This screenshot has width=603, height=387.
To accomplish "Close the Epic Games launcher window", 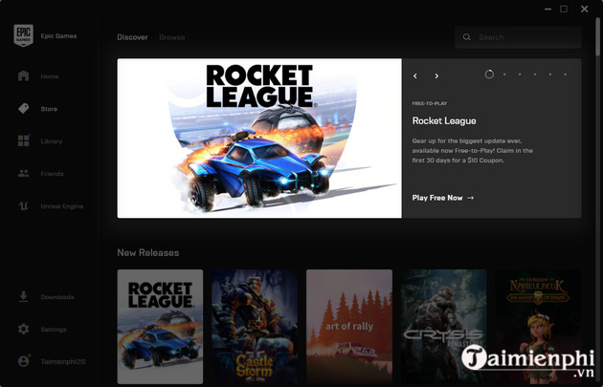I will (x=584, y=9).
